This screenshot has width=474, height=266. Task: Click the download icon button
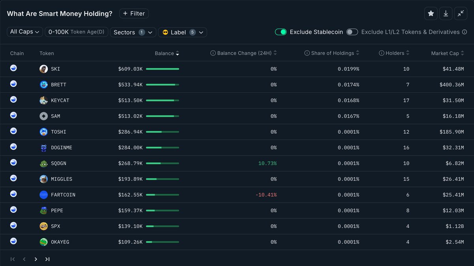[446, 13]
